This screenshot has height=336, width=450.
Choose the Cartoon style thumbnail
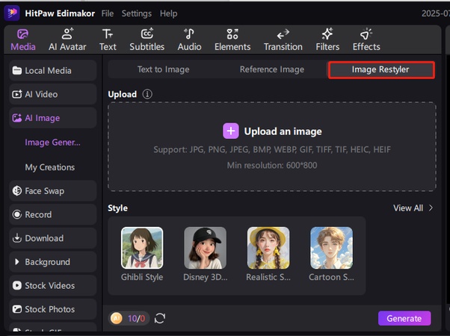[331, 248]
